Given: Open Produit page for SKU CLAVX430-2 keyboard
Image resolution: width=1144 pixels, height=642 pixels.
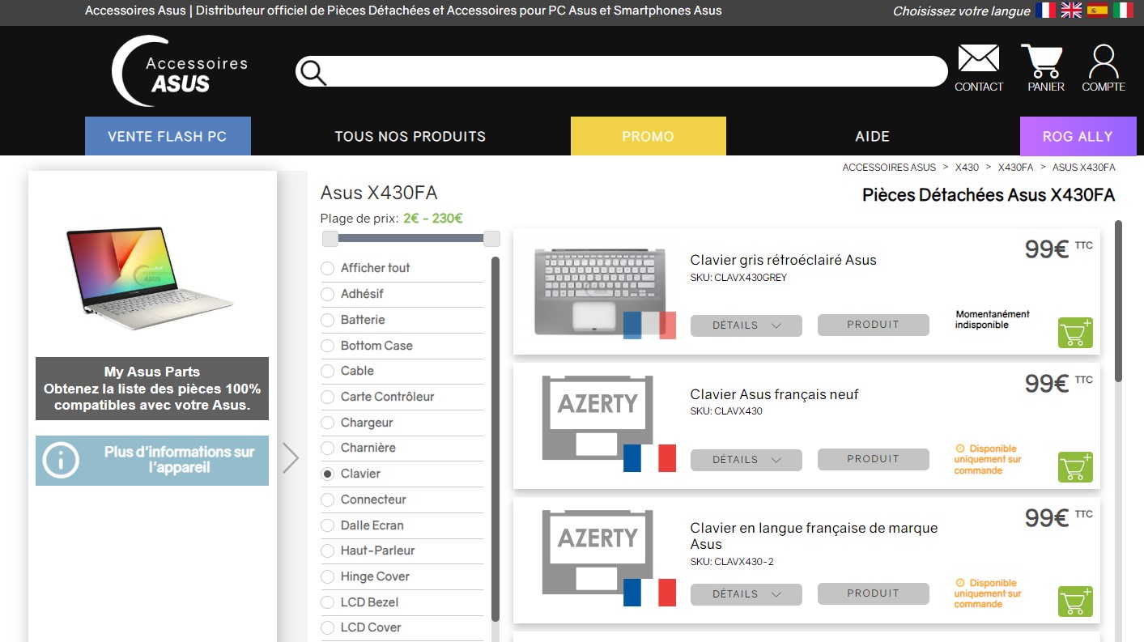Looking at the screenshot, I should pyautogui.click(x=873, y=593).
